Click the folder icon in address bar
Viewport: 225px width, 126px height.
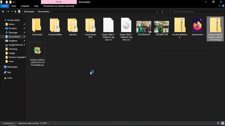coord(19,12)
